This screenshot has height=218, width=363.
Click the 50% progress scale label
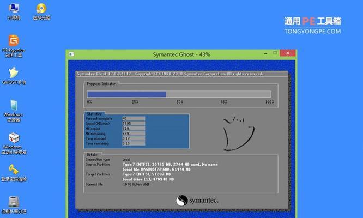pyautogui.click(x=180, y=102)
